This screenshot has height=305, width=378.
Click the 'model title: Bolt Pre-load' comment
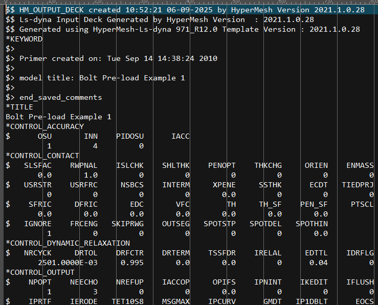tap(96, 78)
